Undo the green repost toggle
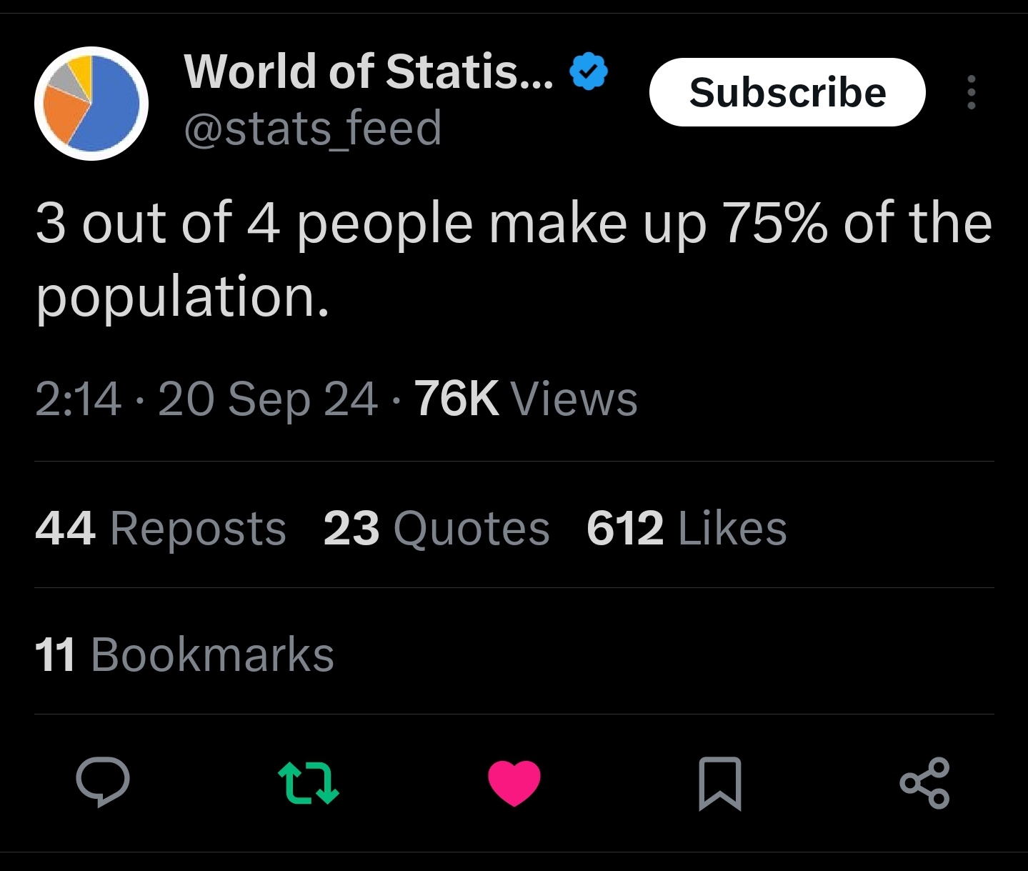 coord(308,782)
